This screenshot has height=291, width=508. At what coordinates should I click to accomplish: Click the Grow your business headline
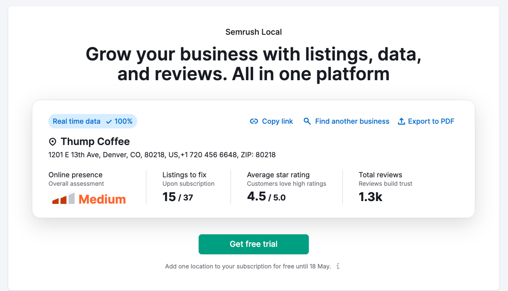[254, 64]
